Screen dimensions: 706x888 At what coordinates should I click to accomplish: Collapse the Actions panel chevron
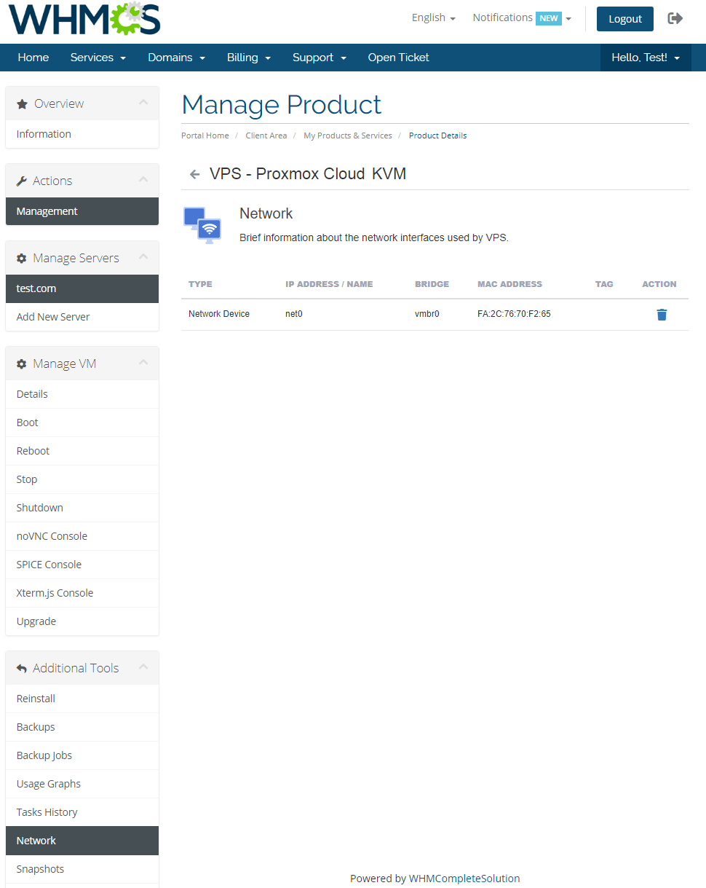[x=143, y=180]
